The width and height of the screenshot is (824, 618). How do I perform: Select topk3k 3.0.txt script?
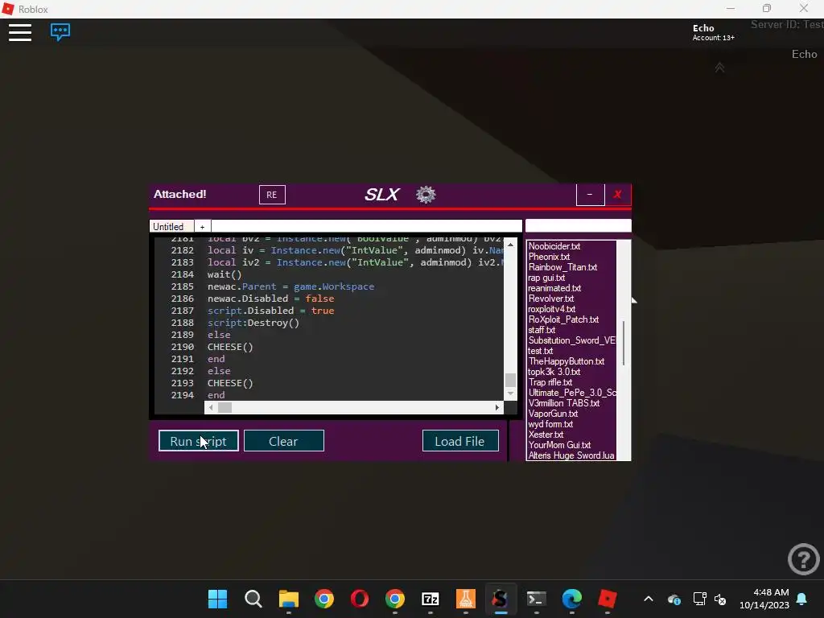(554, 372)
